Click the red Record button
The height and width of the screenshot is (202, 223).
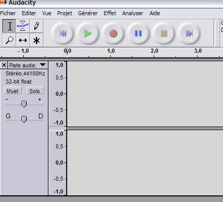tap(113, 33)
